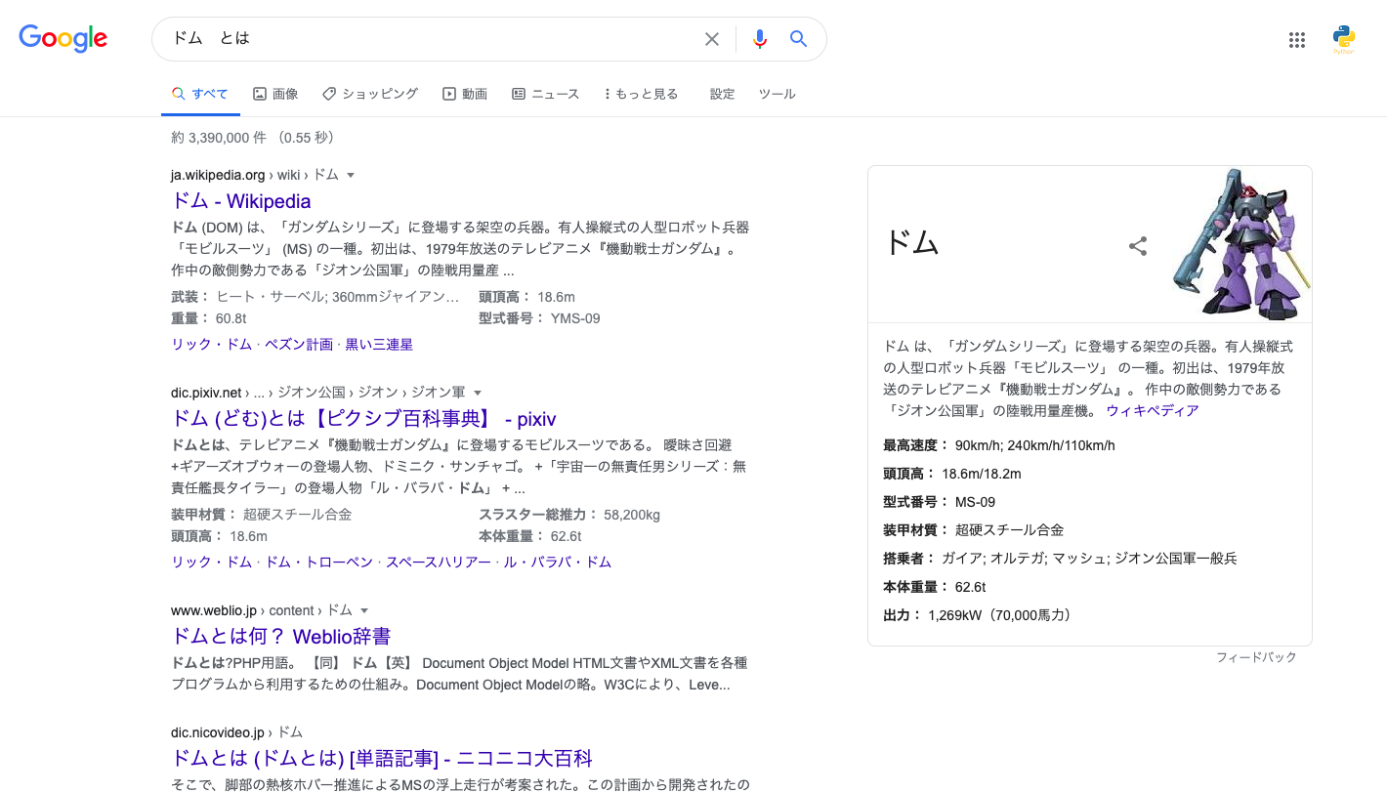Switch to the ニュース tab

coord(546,94)
